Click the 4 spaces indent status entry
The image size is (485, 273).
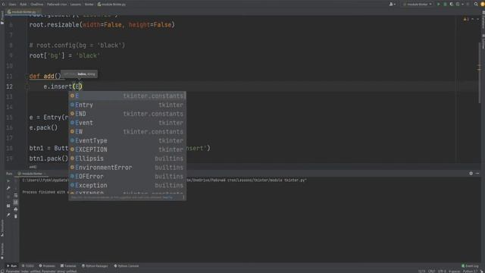(455, 271)
